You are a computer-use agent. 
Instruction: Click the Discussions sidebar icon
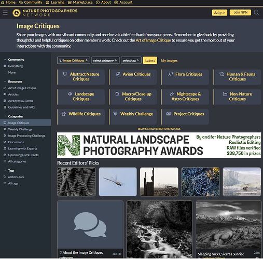5,142
